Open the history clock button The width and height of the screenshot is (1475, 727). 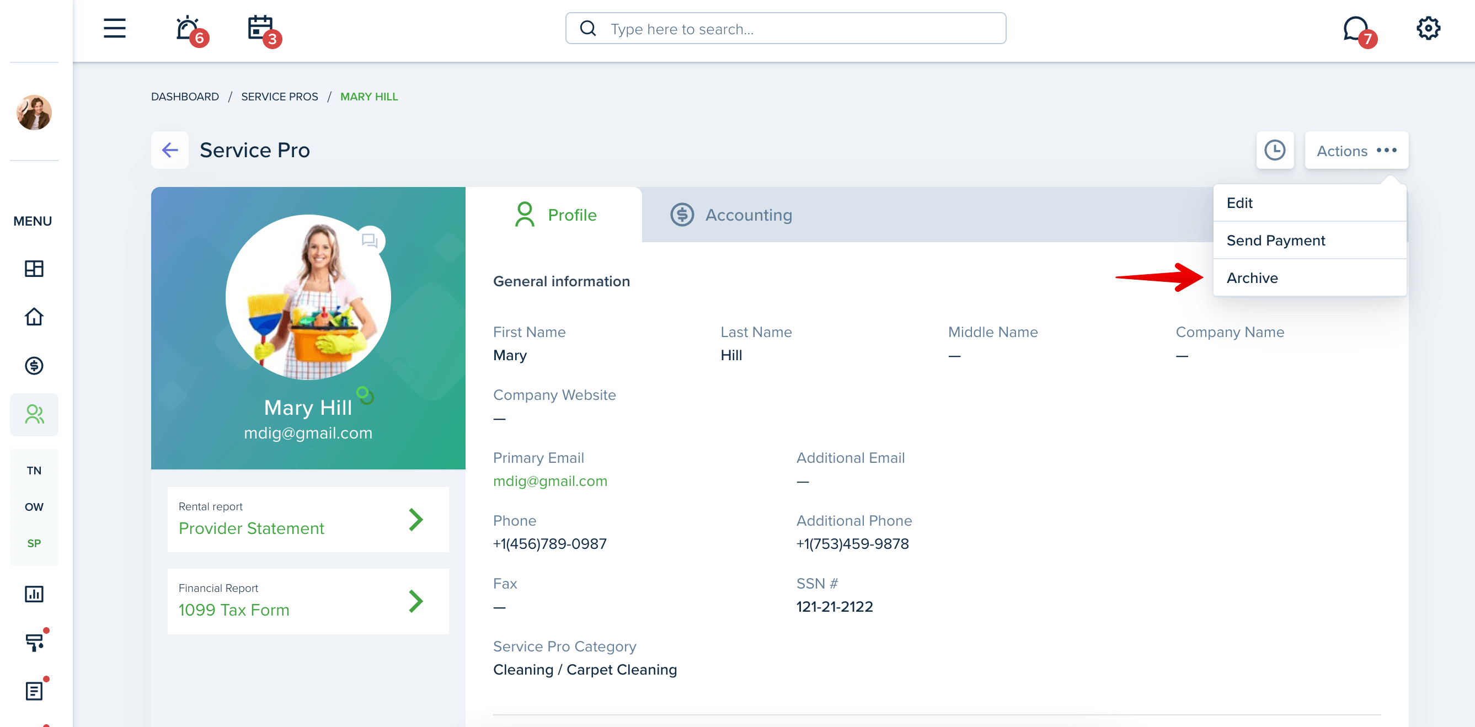point(1275,150)
